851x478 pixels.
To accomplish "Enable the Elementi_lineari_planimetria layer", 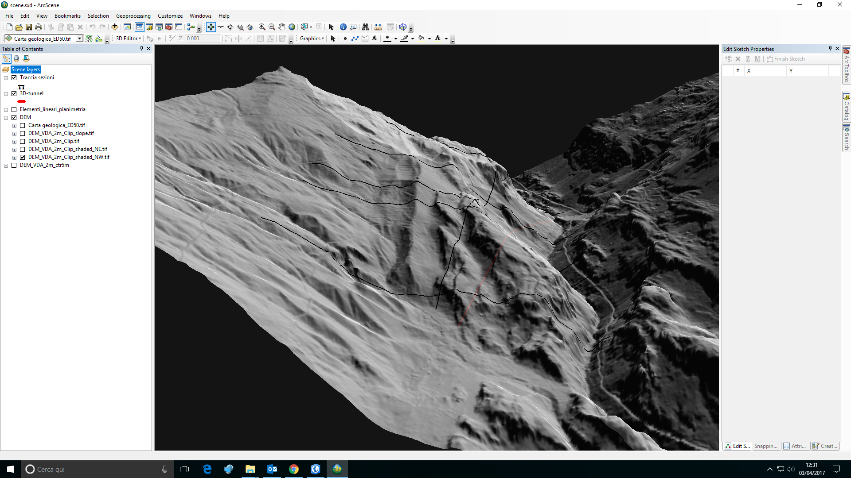I will (x=14, y=109).
